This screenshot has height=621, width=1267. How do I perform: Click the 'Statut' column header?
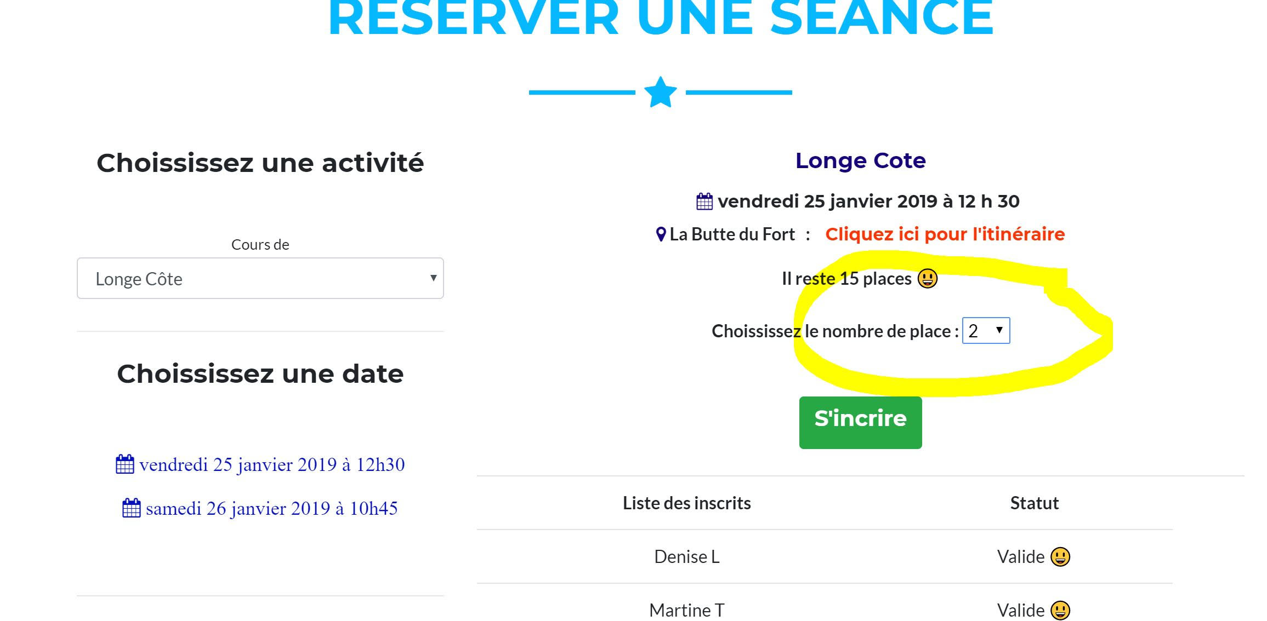(x=1035, y=503)
